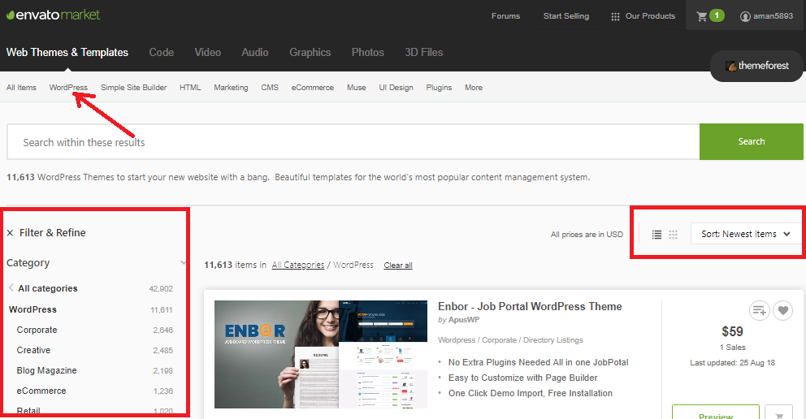Select Marketing category

click(231, 88)
